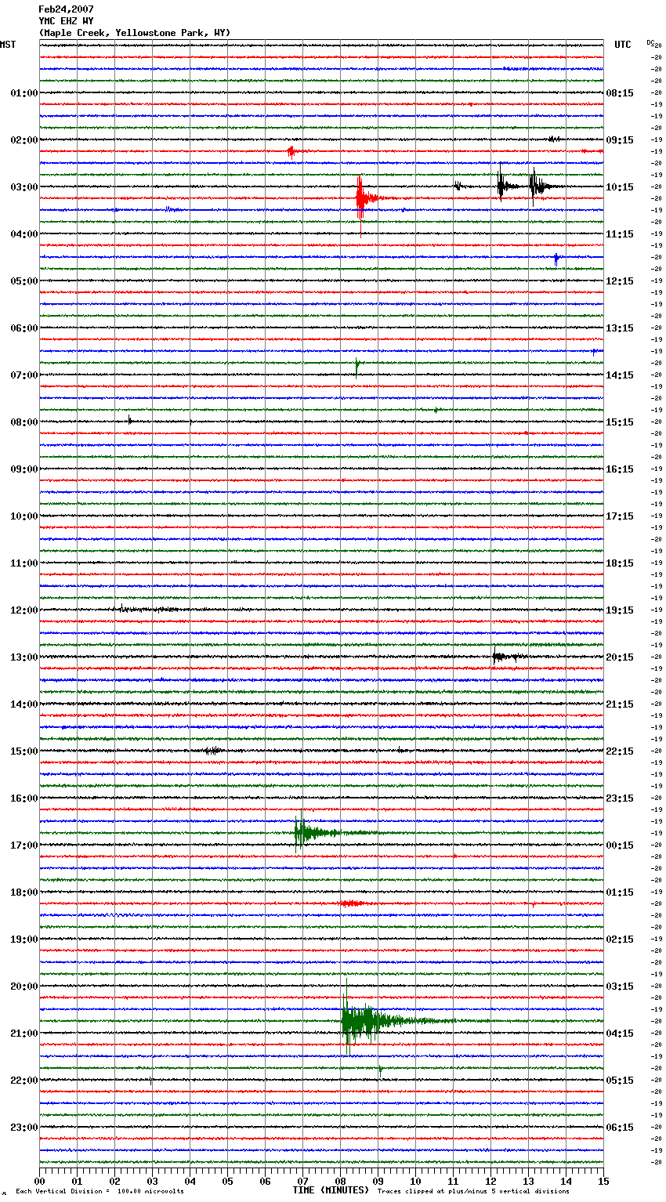Image resolution: width=666 pixels, height=1202 pixels.
Task: Select the 18:00 MST time label
Action: (24, 892)
